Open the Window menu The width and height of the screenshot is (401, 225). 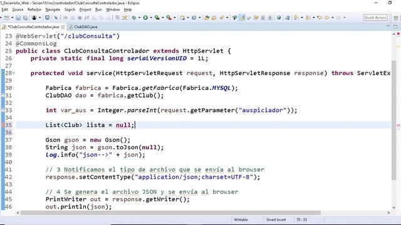[x=113, y=10]
